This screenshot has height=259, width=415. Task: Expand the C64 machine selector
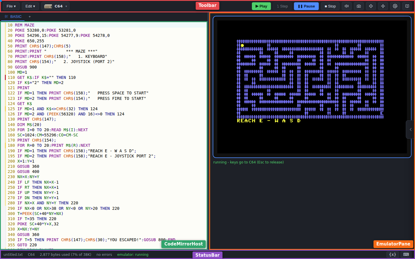[x=55, y=6]
